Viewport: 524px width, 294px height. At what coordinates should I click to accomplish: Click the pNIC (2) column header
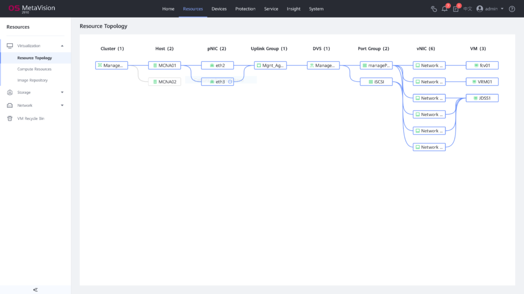point(217,49)
